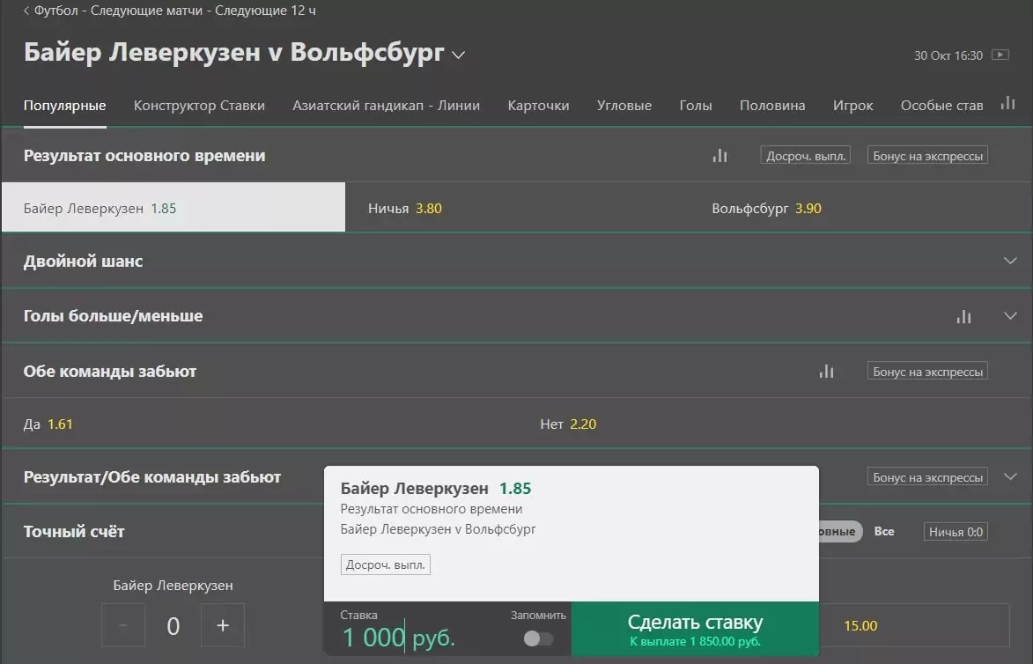Open the Угловые tab

pos(623,106)
